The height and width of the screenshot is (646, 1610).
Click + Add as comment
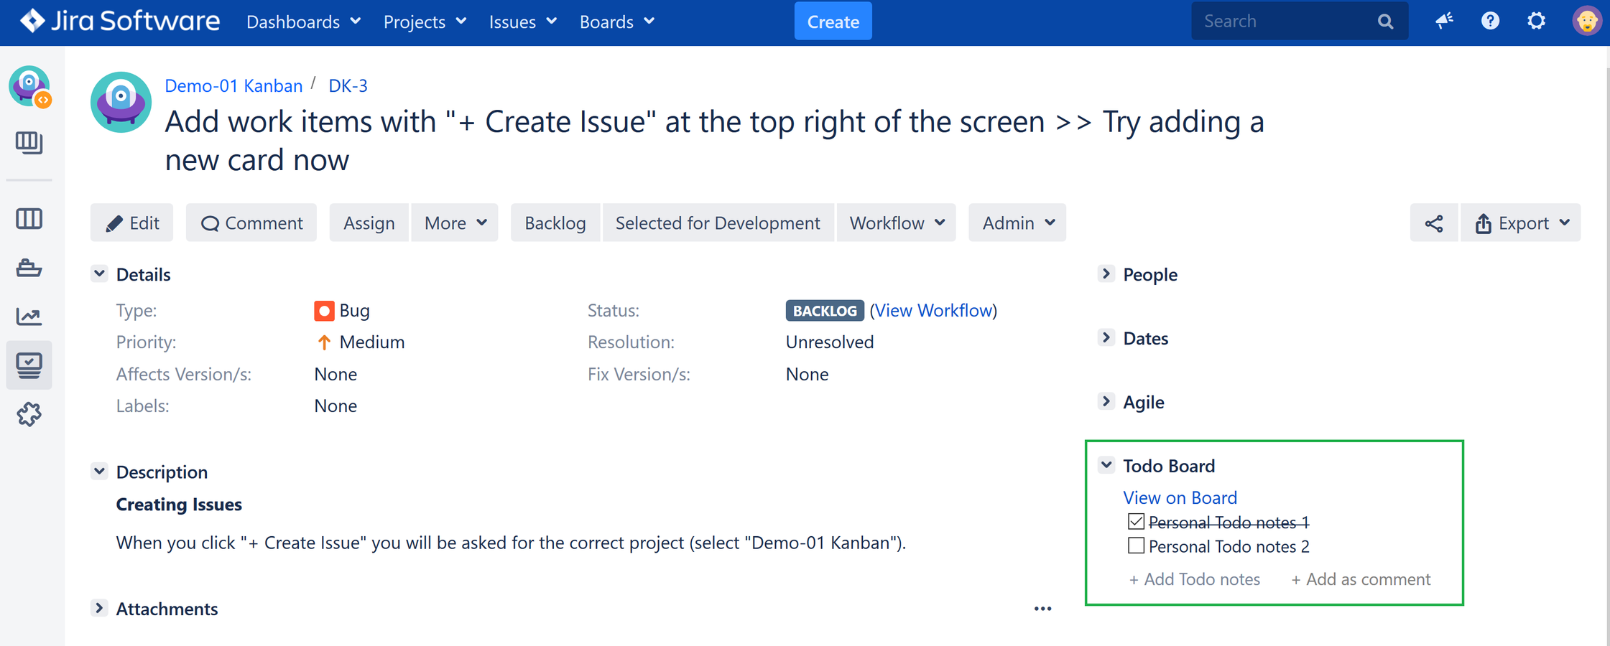pos(1361,579)
